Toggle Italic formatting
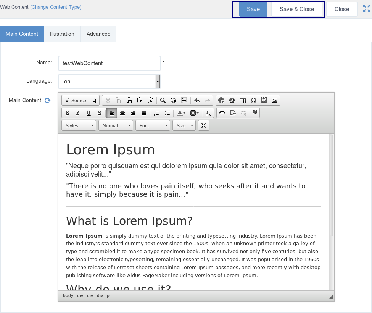This screenshot has height=313, width=372. [78, 113]
